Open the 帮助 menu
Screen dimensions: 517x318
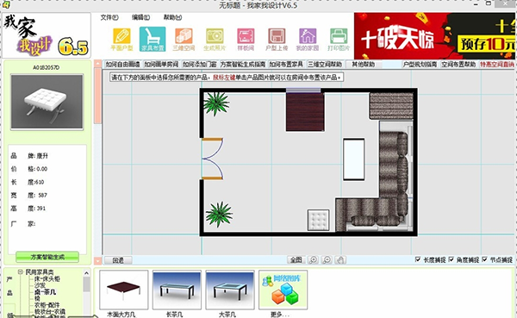pos(172,17)
